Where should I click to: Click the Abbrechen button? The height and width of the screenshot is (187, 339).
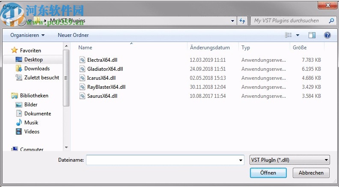click(x=311, y=173)
